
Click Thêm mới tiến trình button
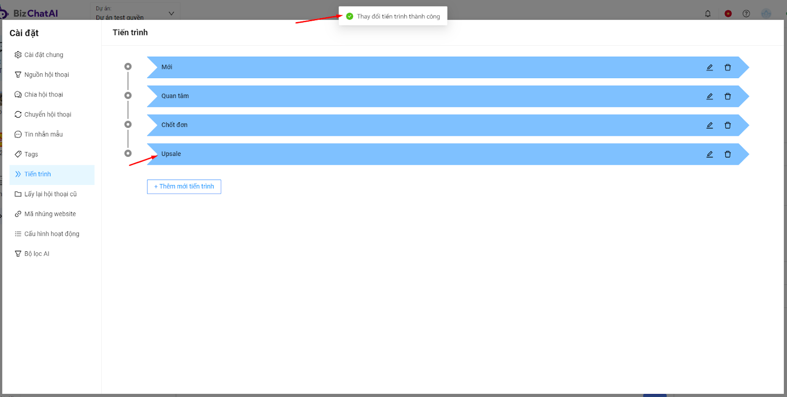coord(184,186)
